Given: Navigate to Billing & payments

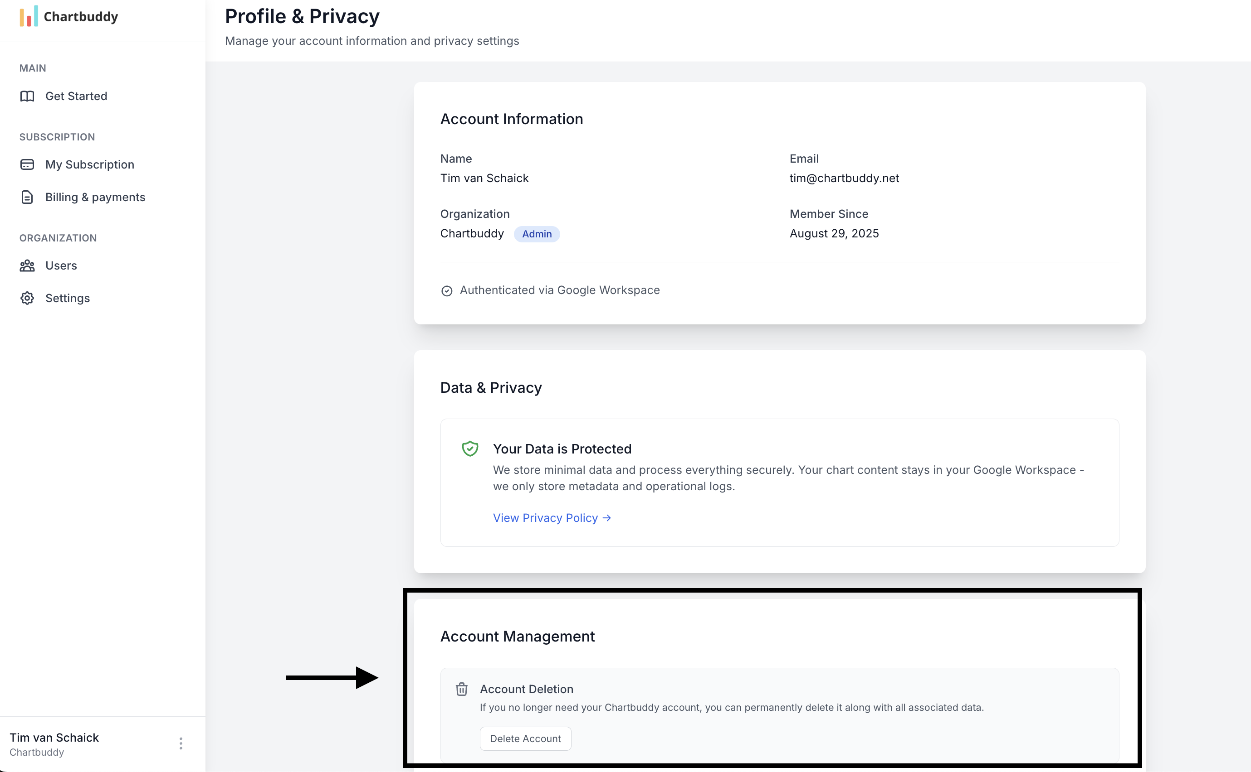Looking at the screenshot, I should click(95, 197).
